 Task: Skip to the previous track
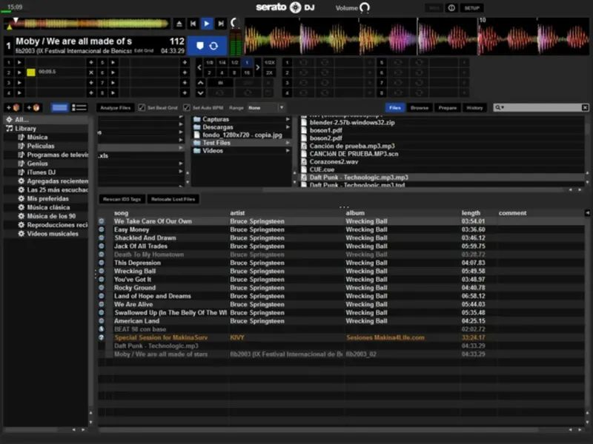(x=193, y=24)
